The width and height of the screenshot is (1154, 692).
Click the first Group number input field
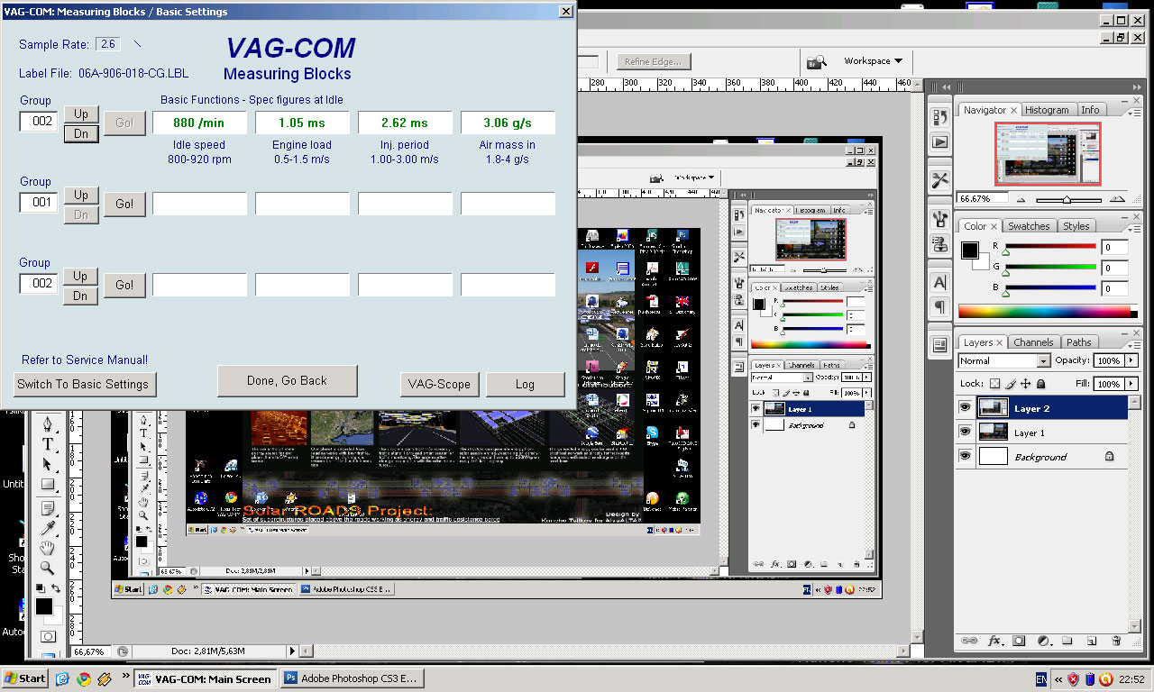39,122
